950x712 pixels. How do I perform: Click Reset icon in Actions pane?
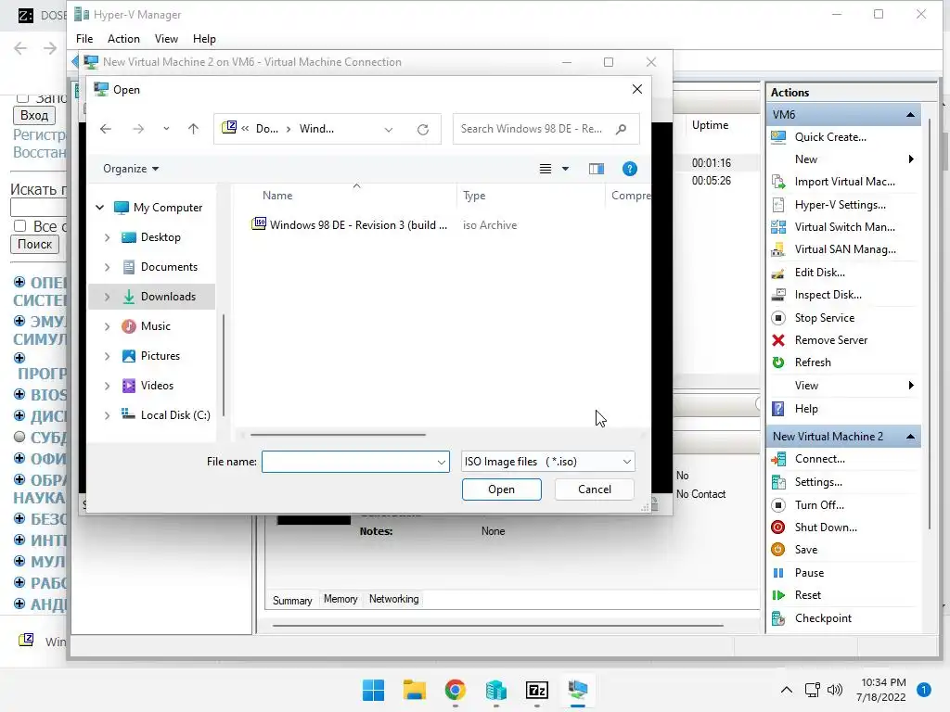coord(778,595)
